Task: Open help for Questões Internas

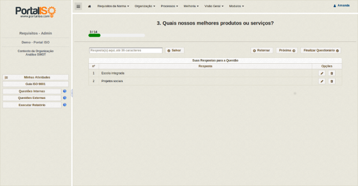Action: click(64, 91)
